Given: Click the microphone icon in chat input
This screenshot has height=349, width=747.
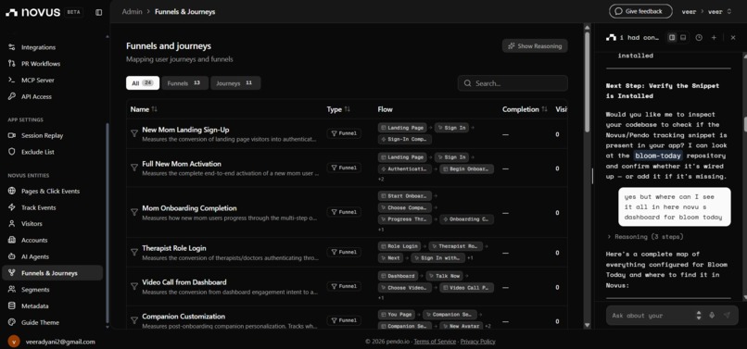Looking at the screenshot, I should (712, 315).
